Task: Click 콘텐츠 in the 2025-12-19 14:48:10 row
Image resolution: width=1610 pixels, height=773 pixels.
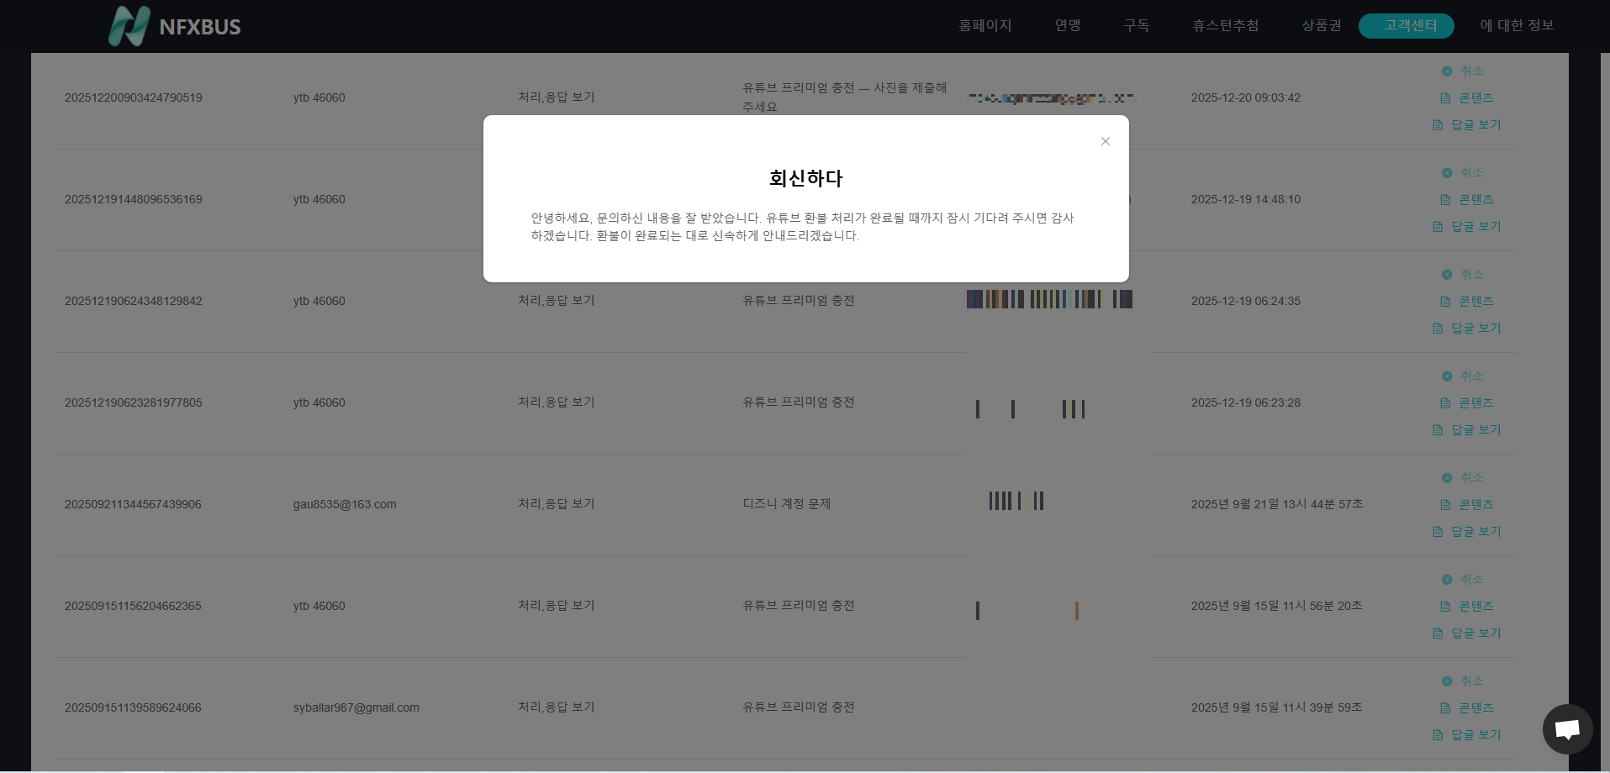Action: 1467,200
